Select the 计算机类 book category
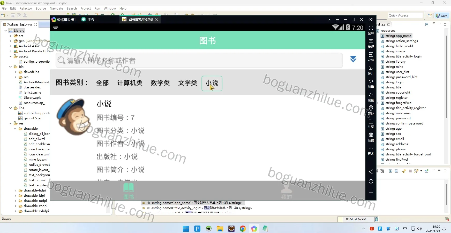Viewport: 451px width, 233px height. [130, 83]
